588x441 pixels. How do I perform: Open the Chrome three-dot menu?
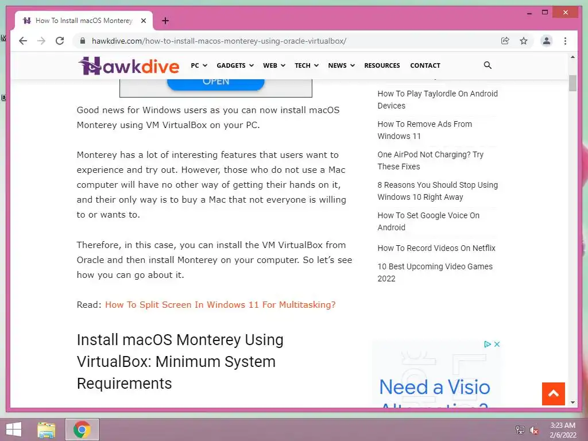[x=565, y=41]
